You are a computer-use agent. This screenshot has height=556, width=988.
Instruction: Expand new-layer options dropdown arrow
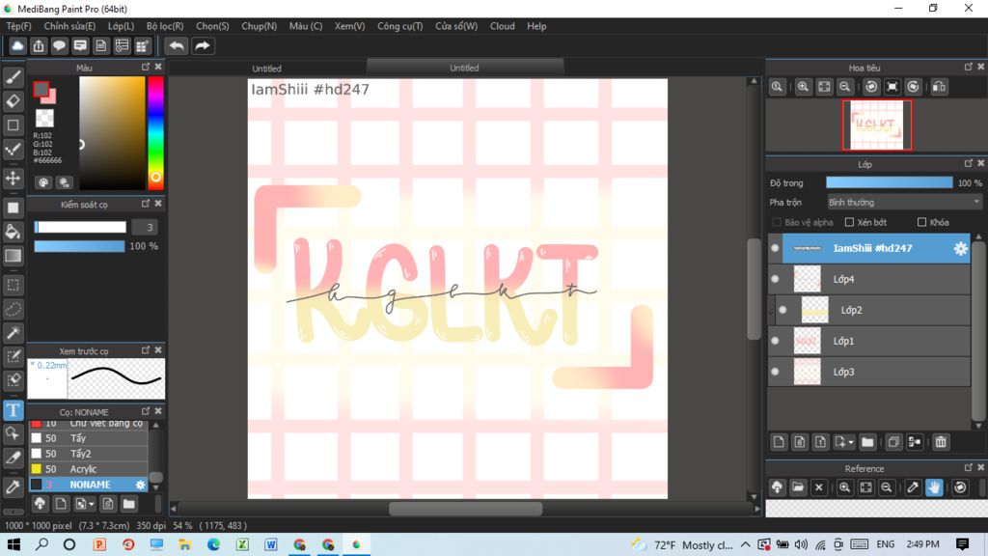coord(851,442)
